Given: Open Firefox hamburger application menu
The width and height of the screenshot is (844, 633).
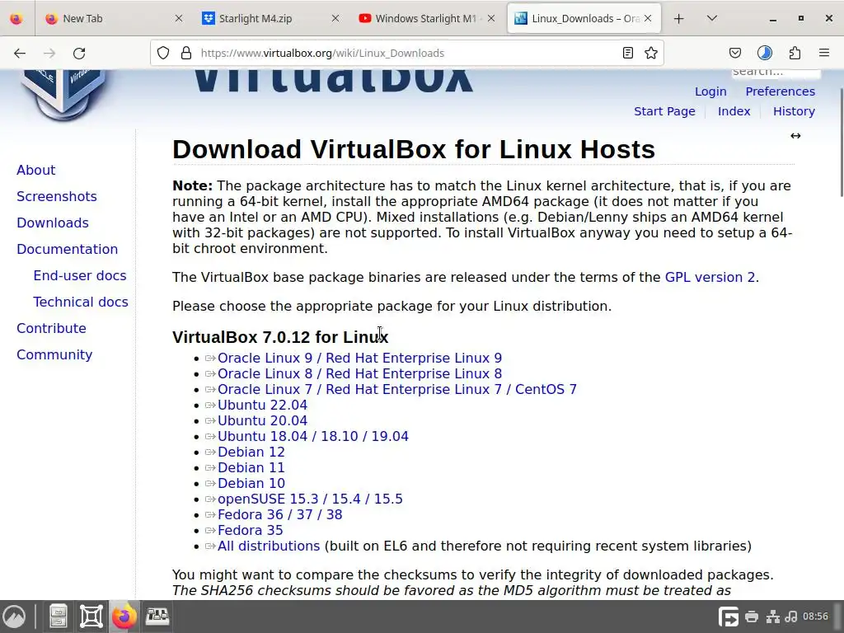Looking at the screenshot, I should (x=824, y=53).
